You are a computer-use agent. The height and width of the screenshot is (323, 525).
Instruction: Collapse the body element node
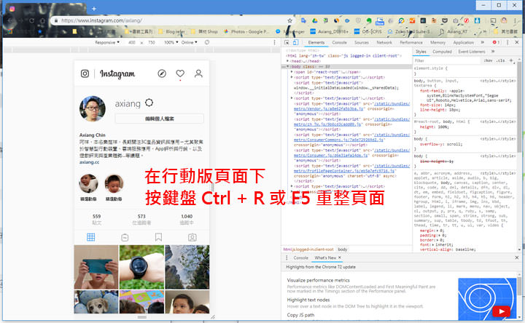[x=287, y=66]
